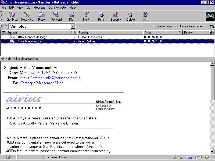Click the Unread messages: 0 text

pyautogui.click(x=193, y=26)
